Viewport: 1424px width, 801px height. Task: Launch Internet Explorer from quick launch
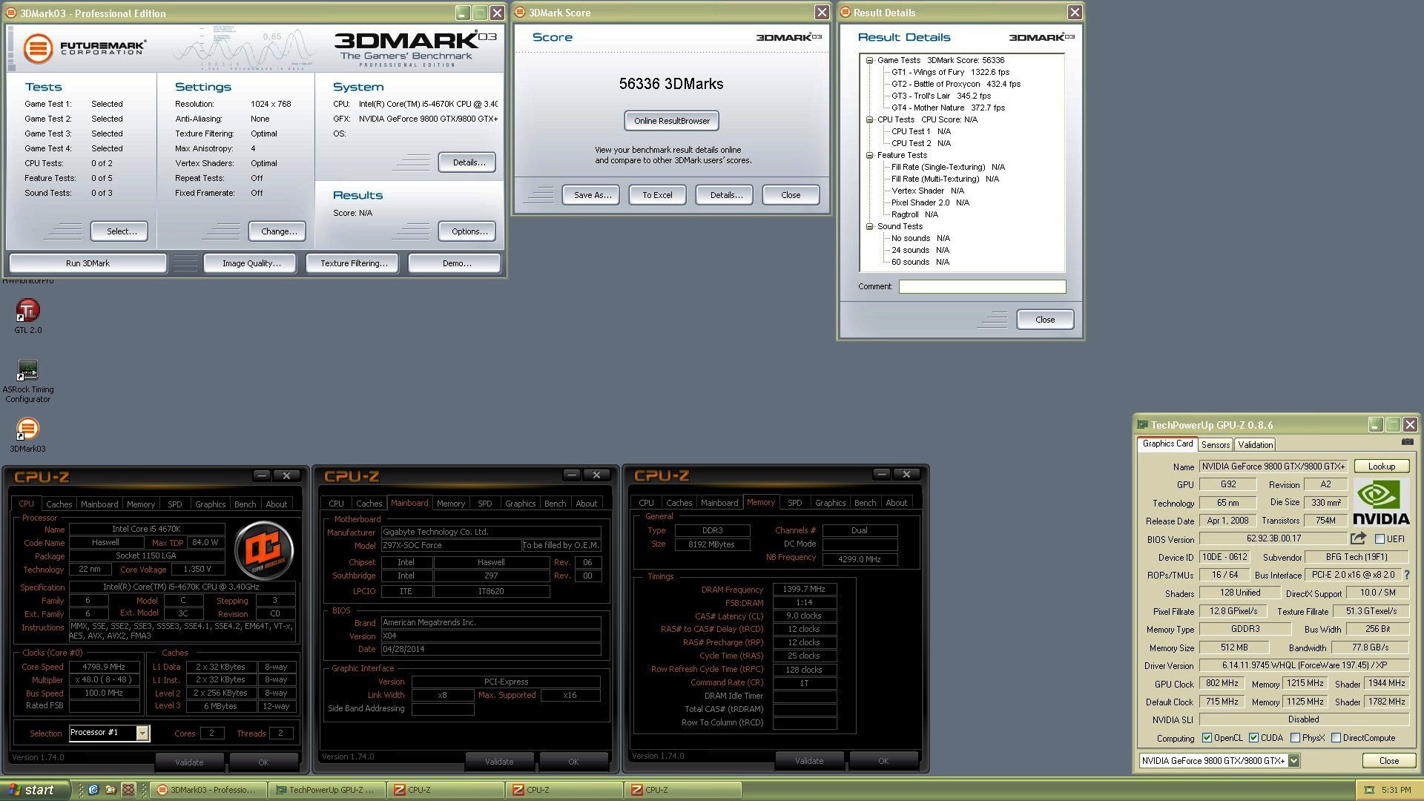point(93,790)
